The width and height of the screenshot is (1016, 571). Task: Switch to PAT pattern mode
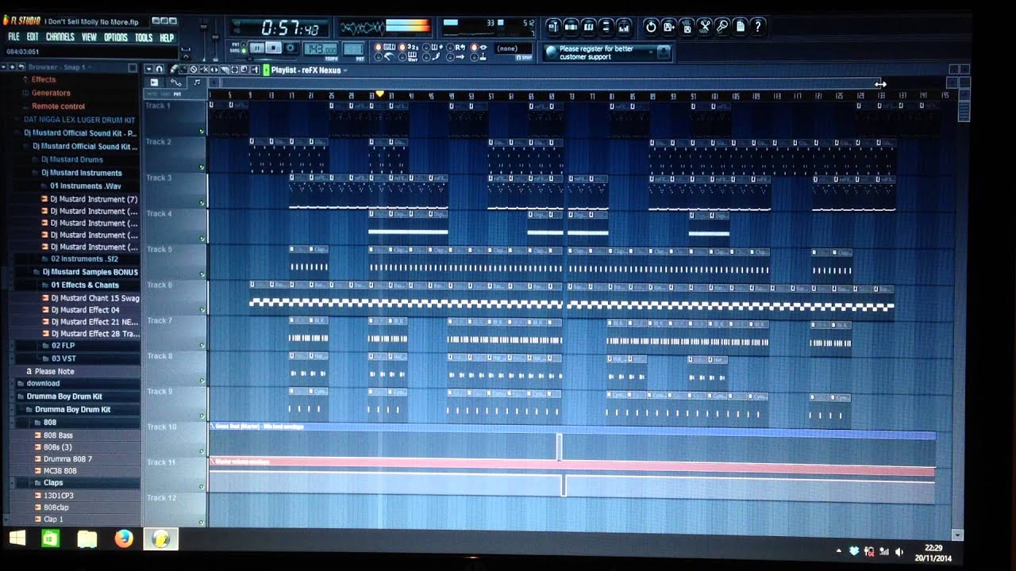[243, 44]
